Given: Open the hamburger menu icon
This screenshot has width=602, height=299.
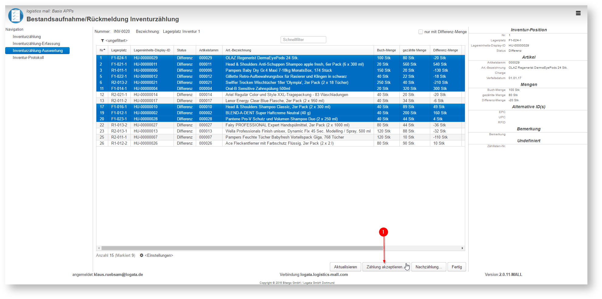Looking at the screenshot, I should tap(578, 13).
